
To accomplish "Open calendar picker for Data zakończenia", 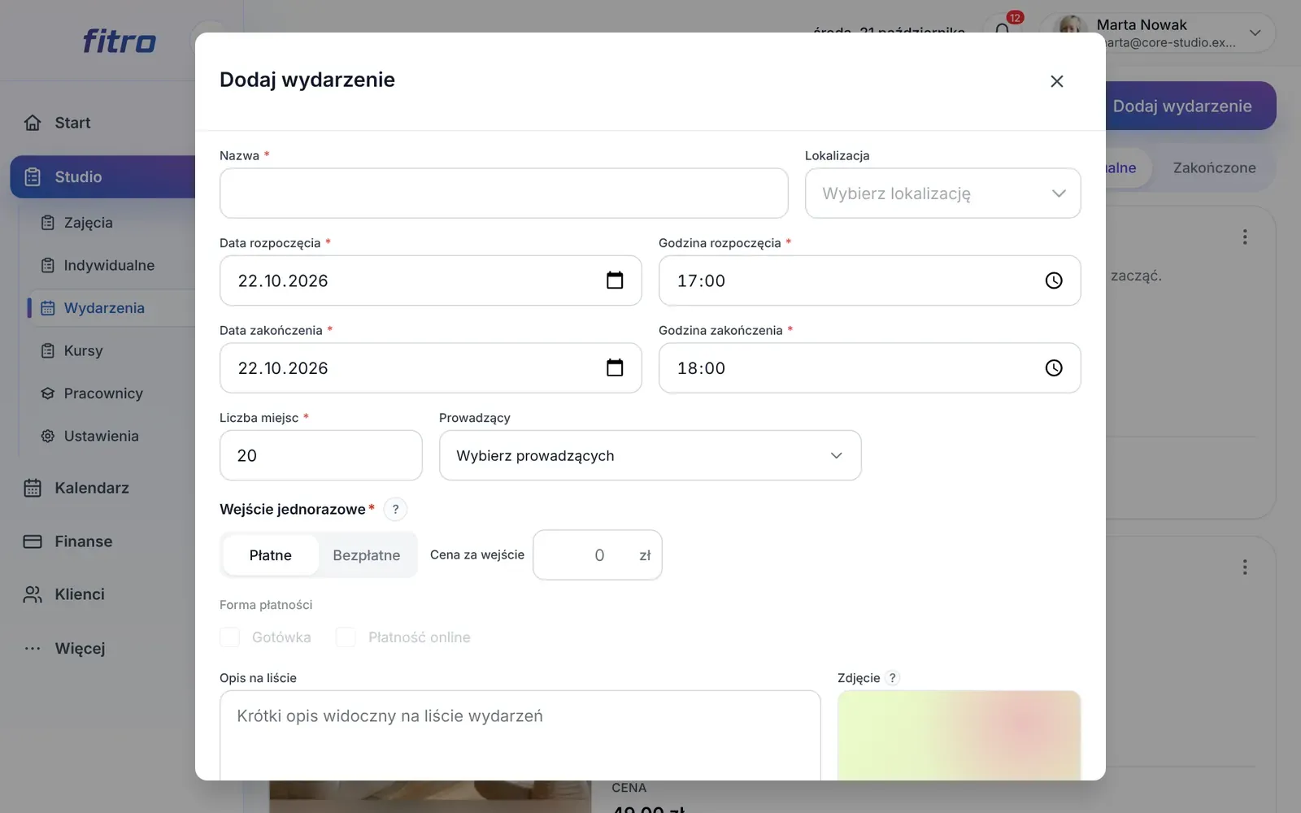I will click(x=615, y=367).
